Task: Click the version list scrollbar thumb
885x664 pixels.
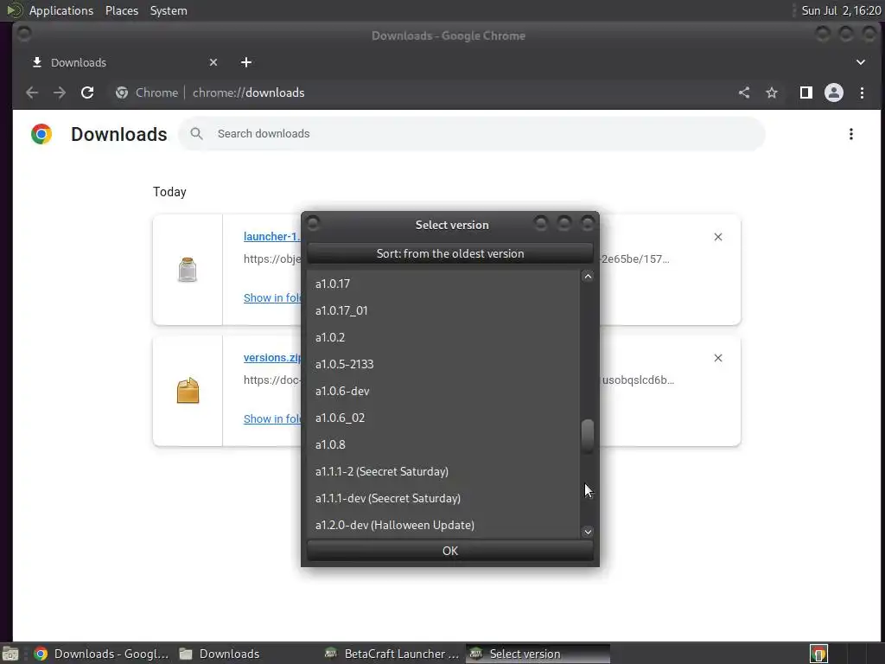Action: click(x=588, y=436)
